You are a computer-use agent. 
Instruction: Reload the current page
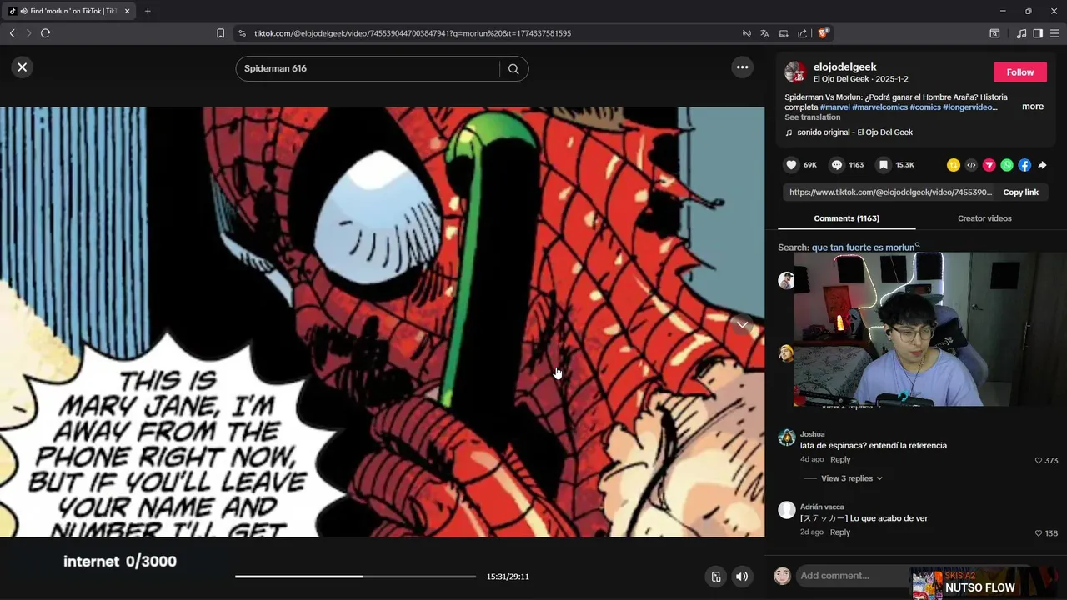pos(45,33)
